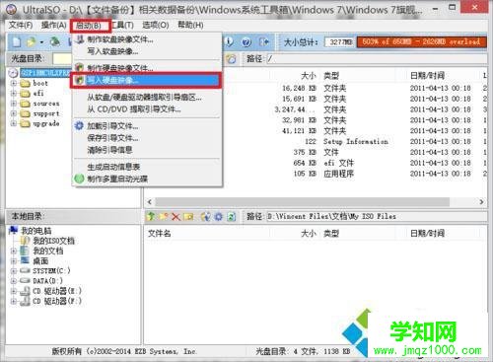Click the efi folder icon
The height and width of the screenshot is (362, 493).
point(25,94)
